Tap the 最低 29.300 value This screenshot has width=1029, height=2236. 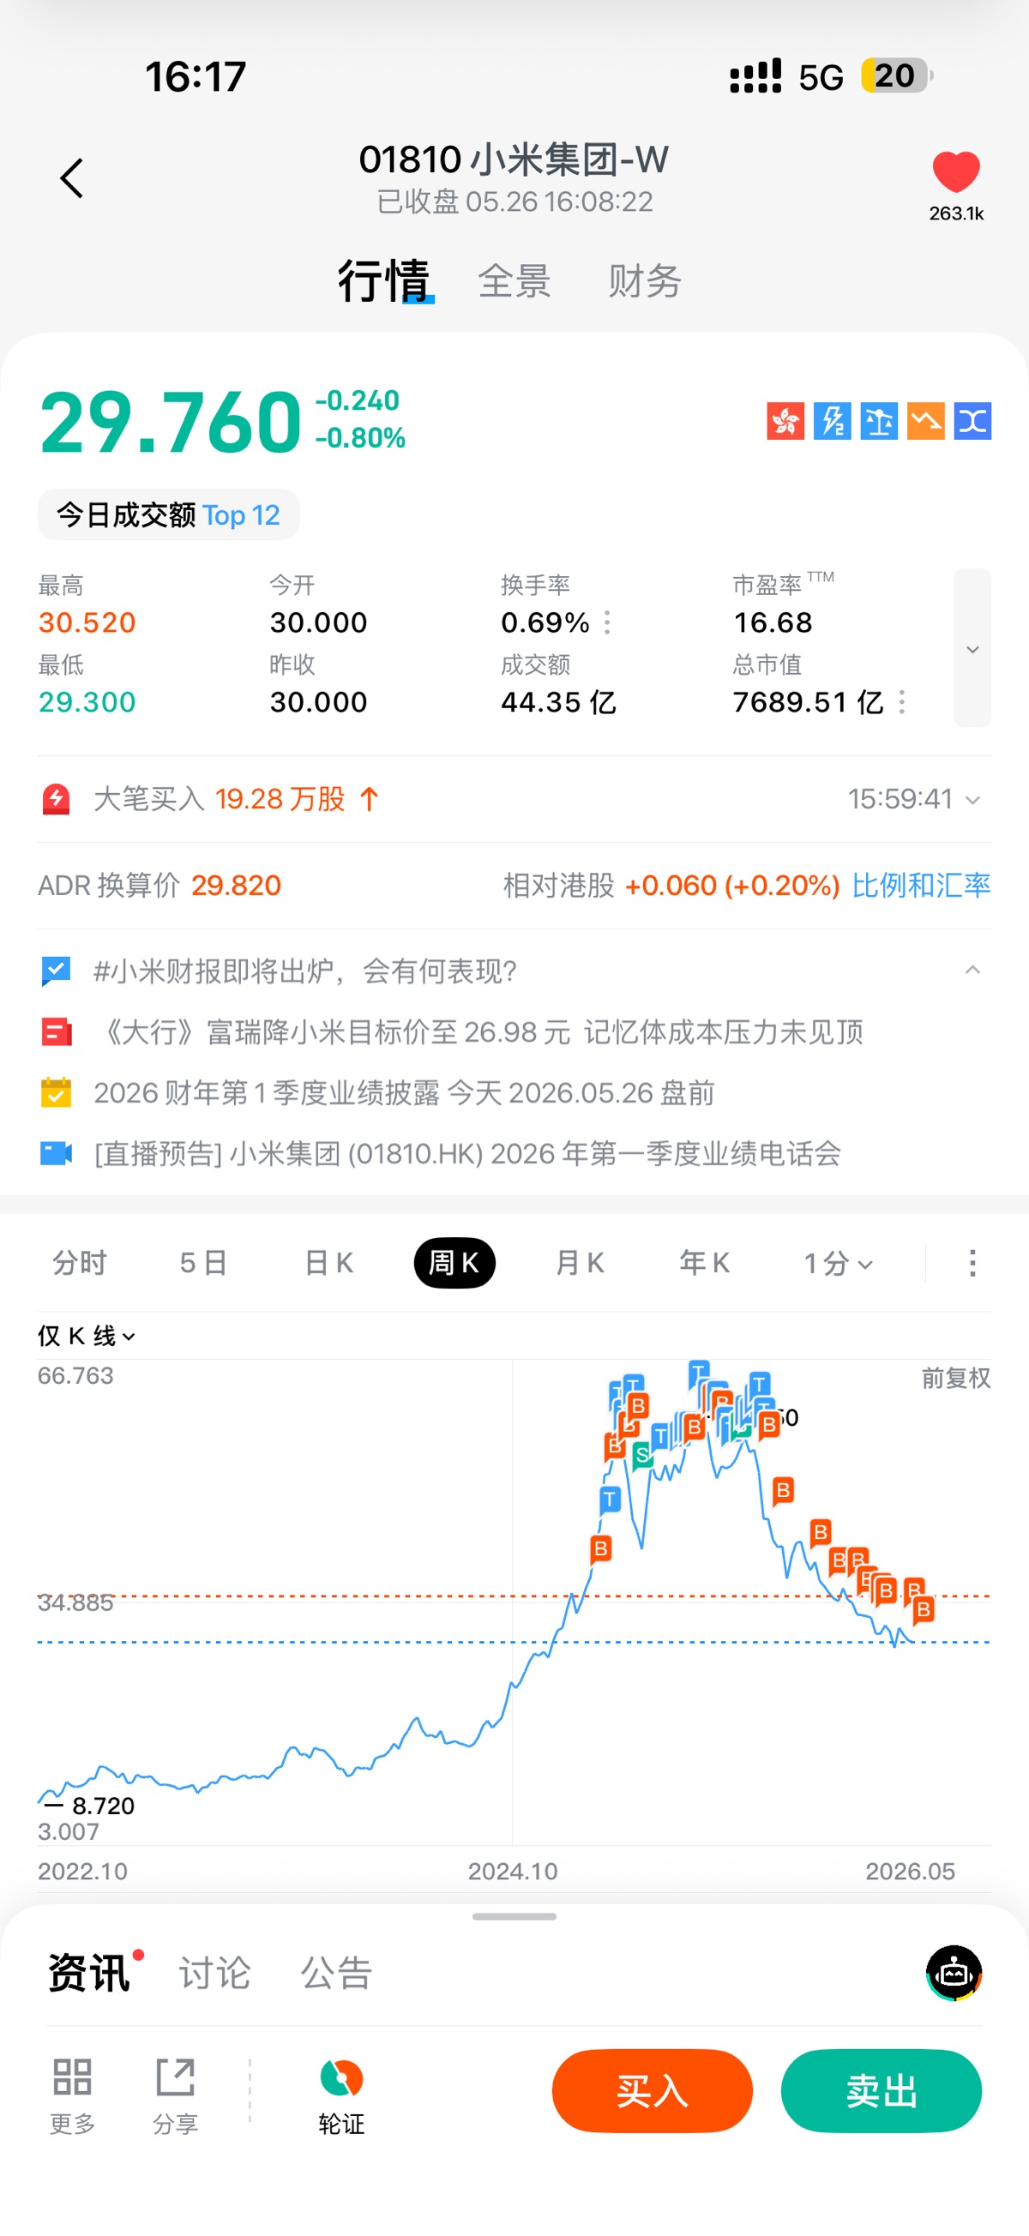[87, 701]
